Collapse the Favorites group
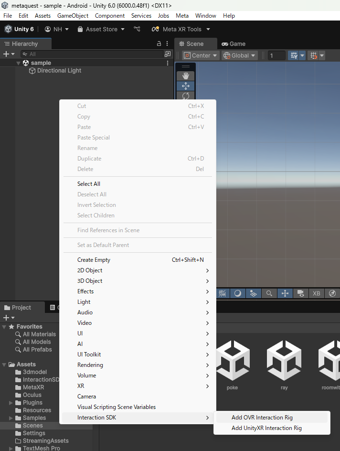Viewport: 340px width, 451px height. point(4,327)
